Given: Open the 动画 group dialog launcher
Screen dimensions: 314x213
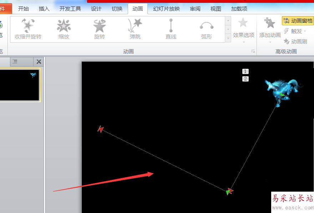Looking at the screenshot, I should tap(253, 51).
